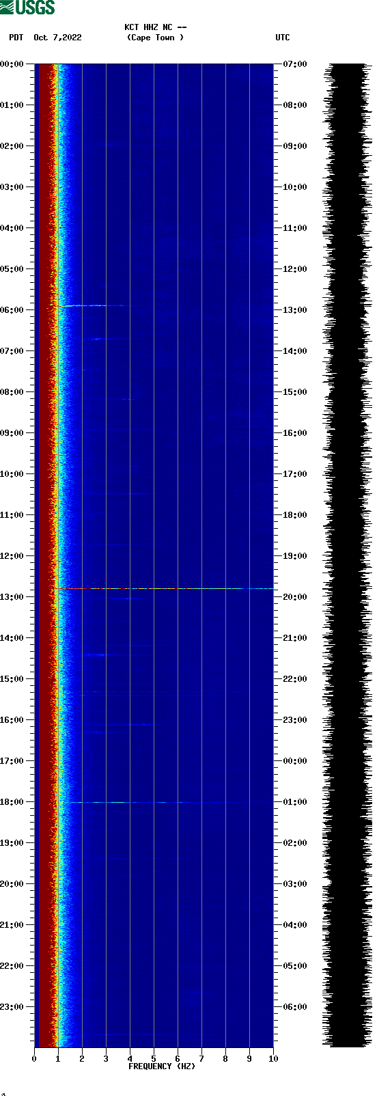The width and height of the screenshot is (377, 1102).
Task: Click the 'UTC' timezone label
Action: 283,38
